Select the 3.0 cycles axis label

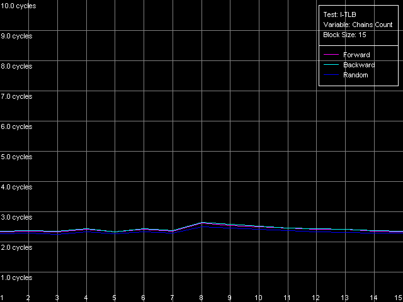pyautogui.click(x=16, y=217)
